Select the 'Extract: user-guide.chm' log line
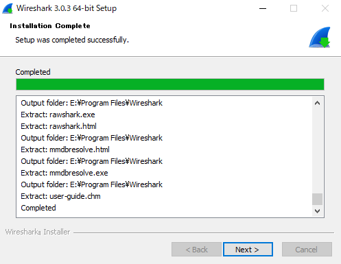This screenshot has height=264, width=341. (60, 196)
